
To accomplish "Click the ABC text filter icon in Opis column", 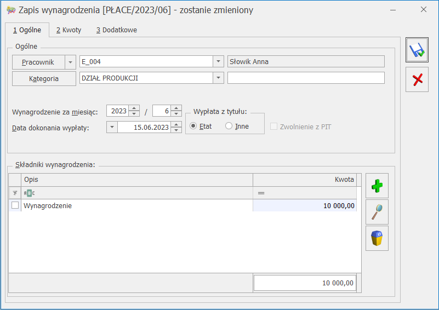I will tap(30, 193).
